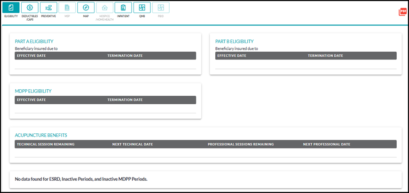Click the Part A Eligibility heading
This screenshot has width=409, height=193.
click(34, 41)
